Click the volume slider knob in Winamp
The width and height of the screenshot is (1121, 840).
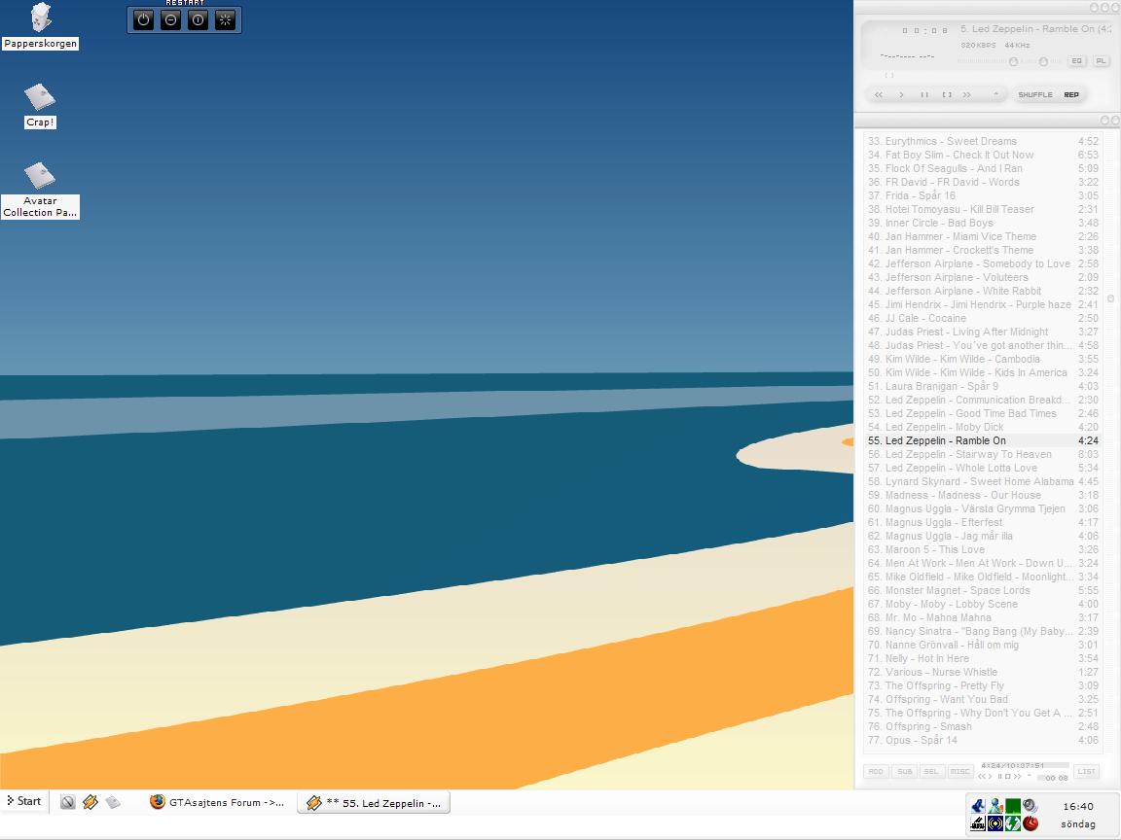coord(1013,61)
